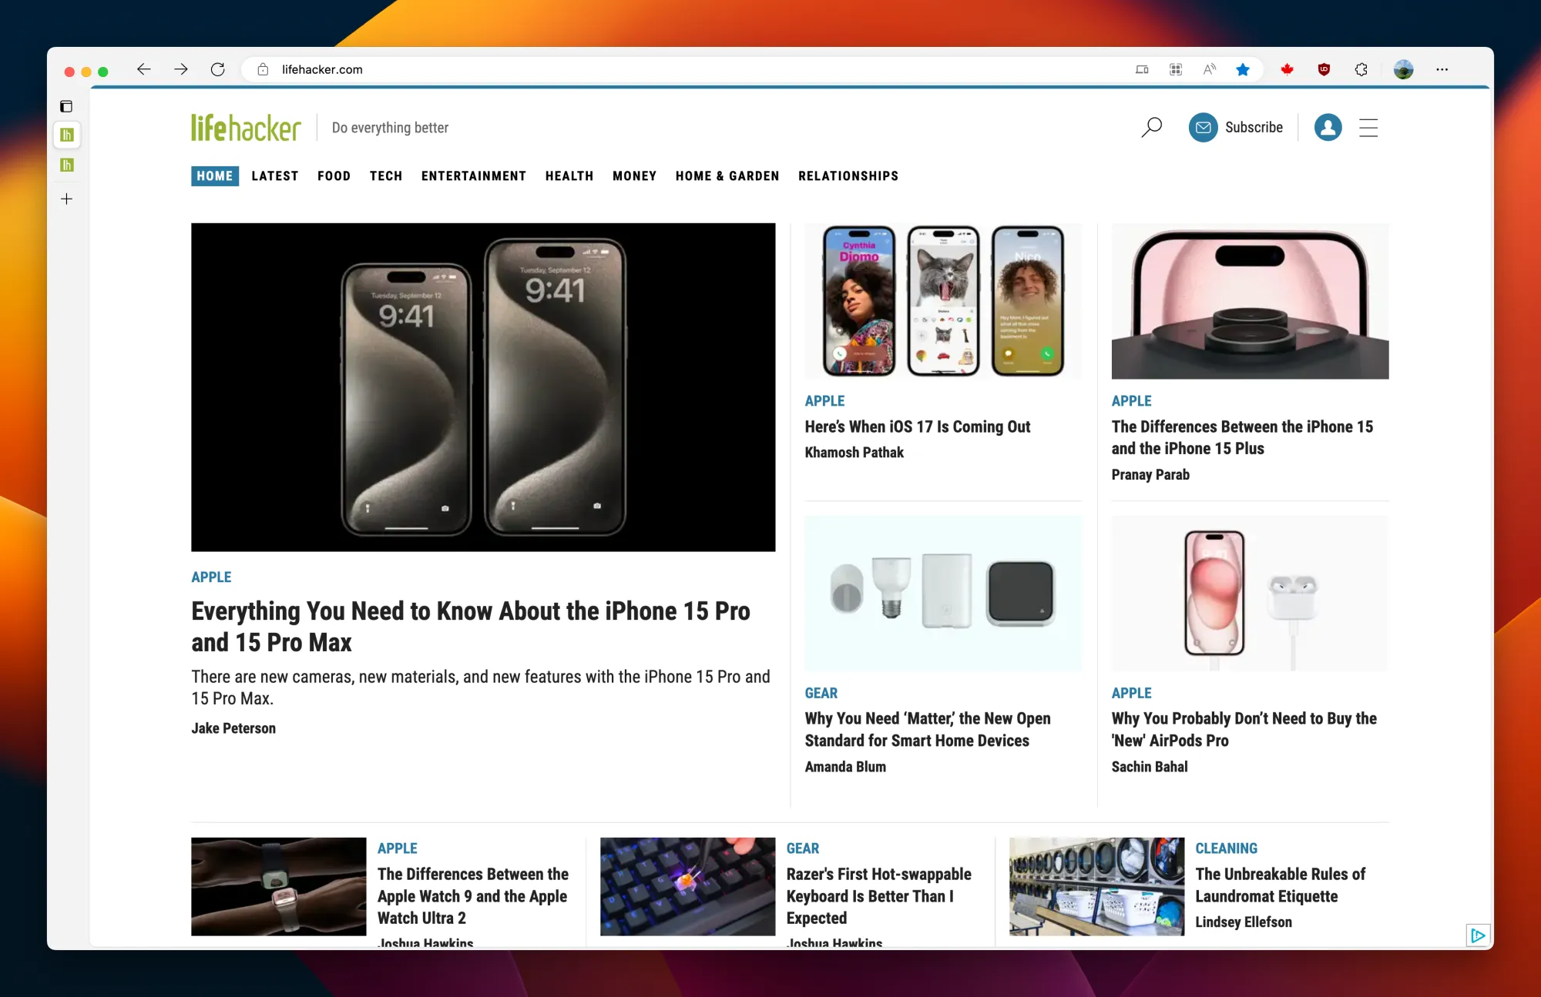Click the blue favorites star icon
The image size is (1541, 997).
[x=1243, y=70]
